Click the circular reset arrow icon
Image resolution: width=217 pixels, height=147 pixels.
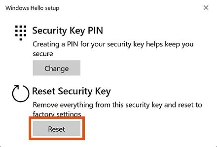coord(20,93)
